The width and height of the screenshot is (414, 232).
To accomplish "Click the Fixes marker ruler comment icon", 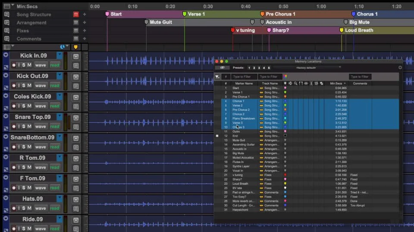I will click(6, 31).
